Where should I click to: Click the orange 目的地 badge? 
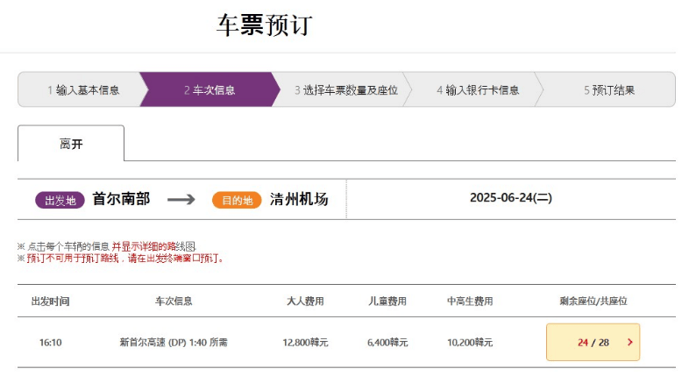(237, 201)
